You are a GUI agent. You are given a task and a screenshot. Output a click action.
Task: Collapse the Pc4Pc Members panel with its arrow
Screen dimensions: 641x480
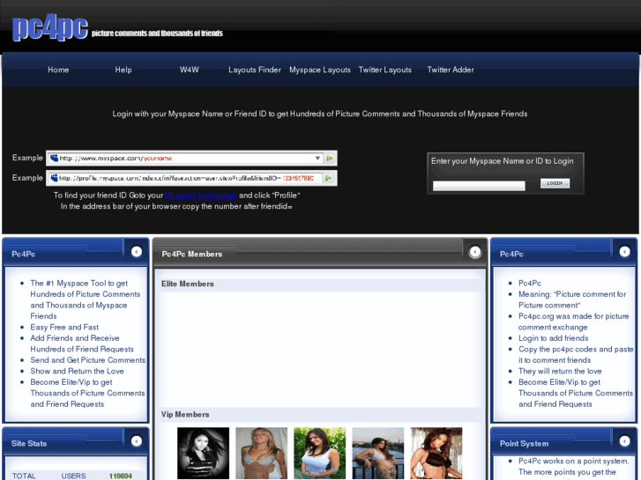(x=475, y=252)
